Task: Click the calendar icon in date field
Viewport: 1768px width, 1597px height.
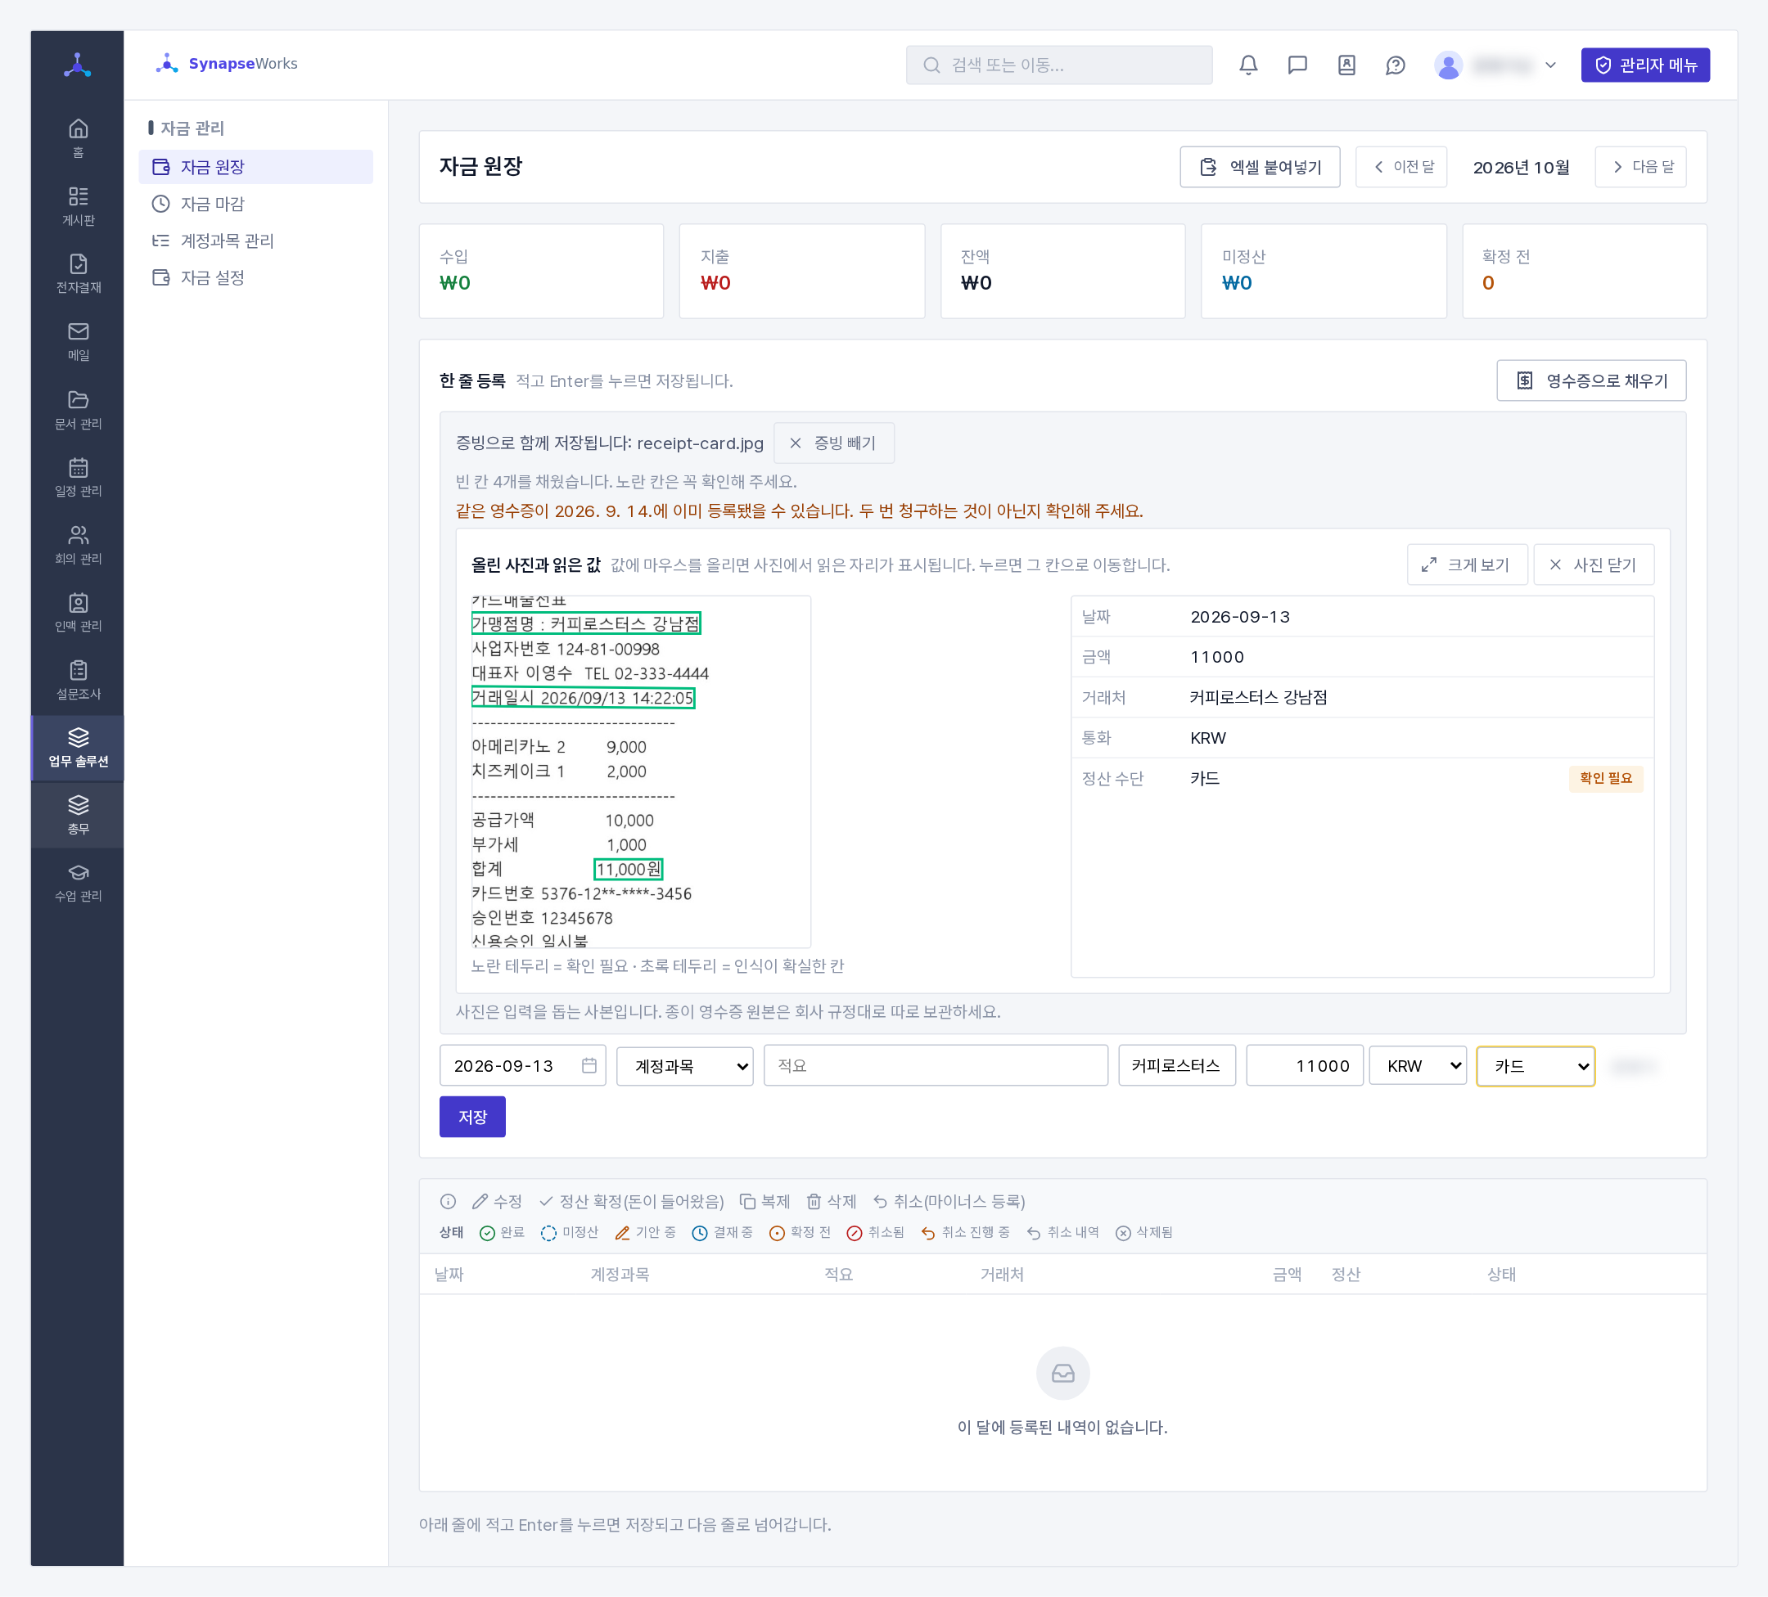Action: coord(589,1065)
